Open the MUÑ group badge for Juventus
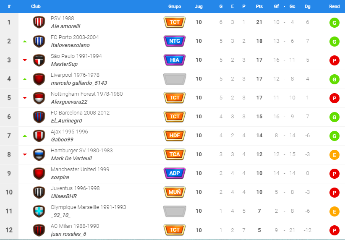The height and width of the screenshot is (240, 345). point(175,192)
